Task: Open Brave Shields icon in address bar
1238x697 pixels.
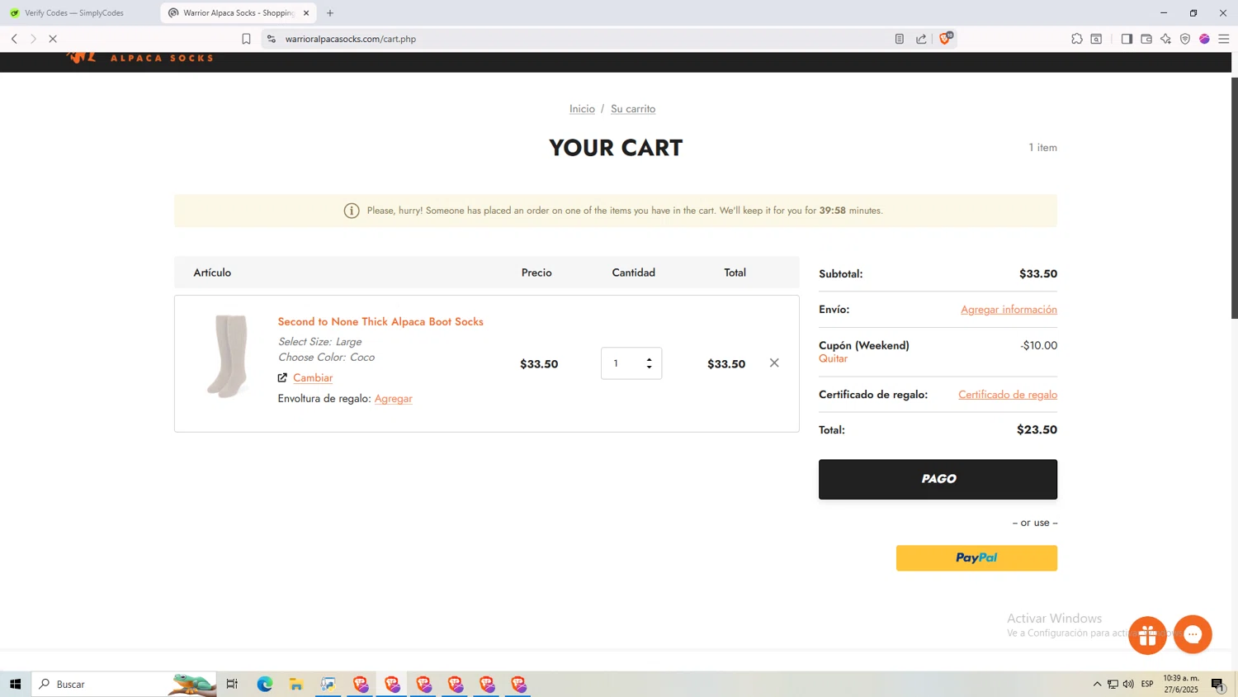Action: point(945,39)
